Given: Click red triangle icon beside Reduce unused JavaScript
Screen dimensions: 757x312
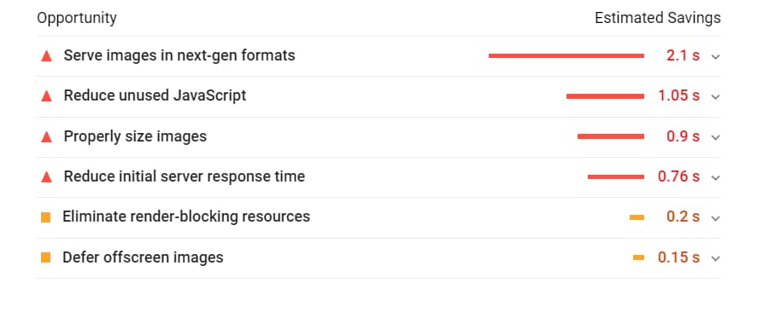Looking at the screenshot, I should click(46, 96).
